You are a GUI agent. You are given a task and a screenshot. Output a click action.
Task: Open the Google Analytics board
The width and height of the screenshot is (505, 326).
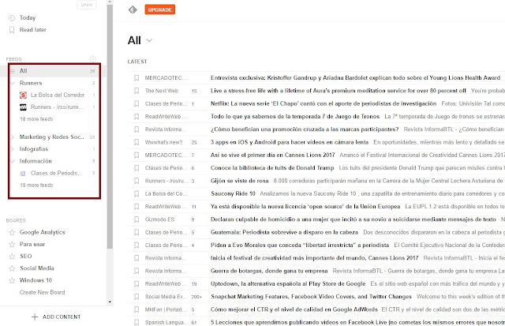tap(42, 232)
